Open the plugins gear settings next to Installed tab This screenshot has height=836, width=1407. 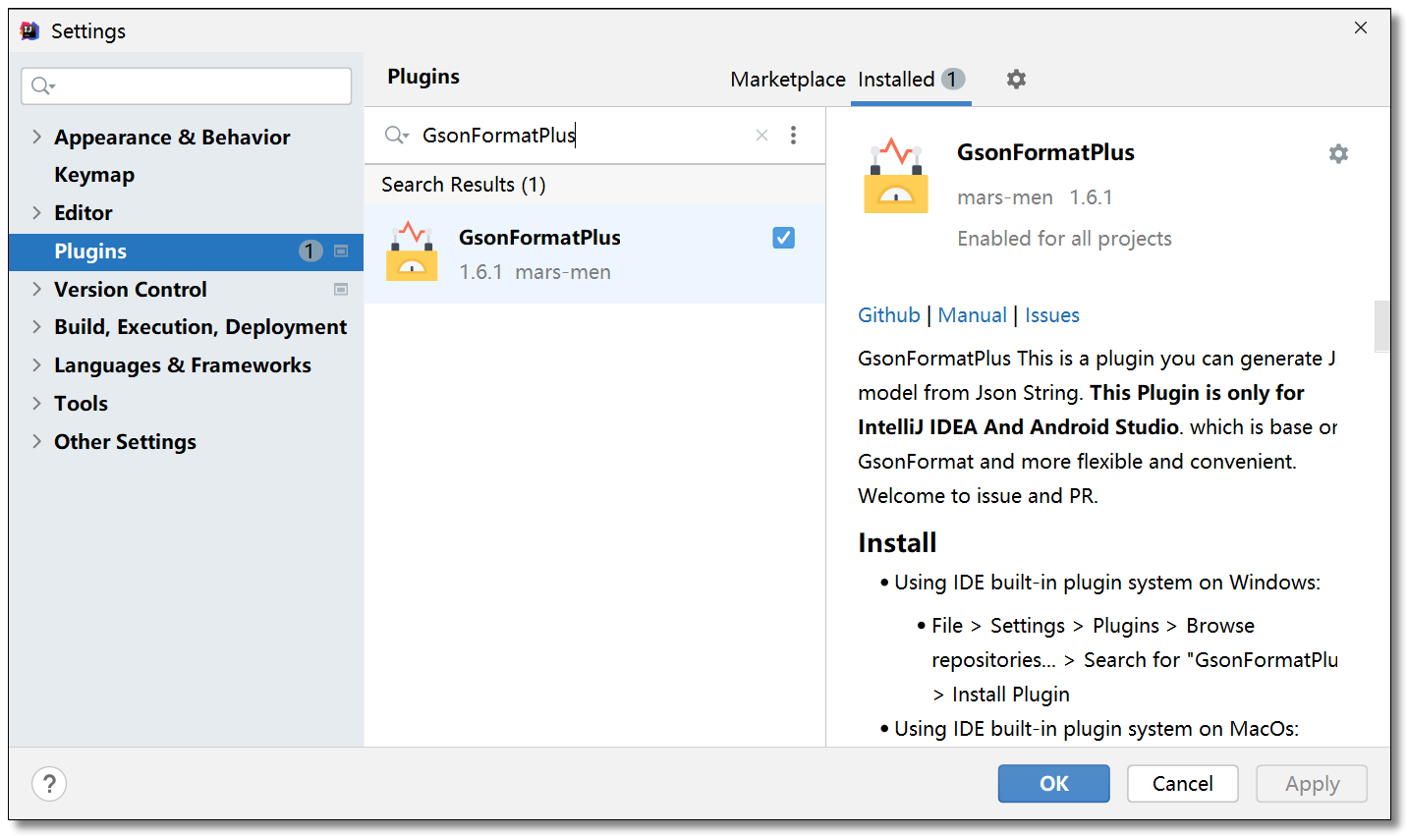tap(1016, 79)
